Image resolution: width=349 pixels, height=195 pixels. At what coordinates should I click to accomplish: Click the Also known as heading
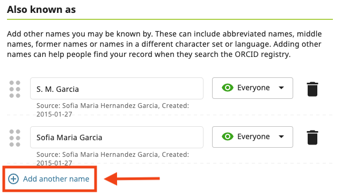[41, 10]
